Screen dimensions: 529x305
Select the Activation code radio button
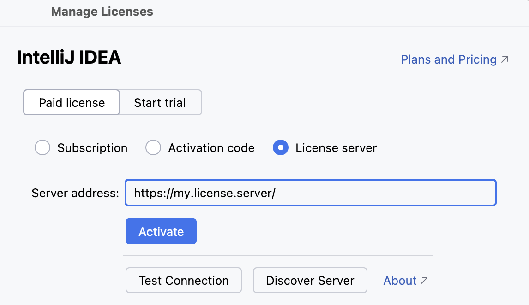pyautogui.click(x=153, y=148)
